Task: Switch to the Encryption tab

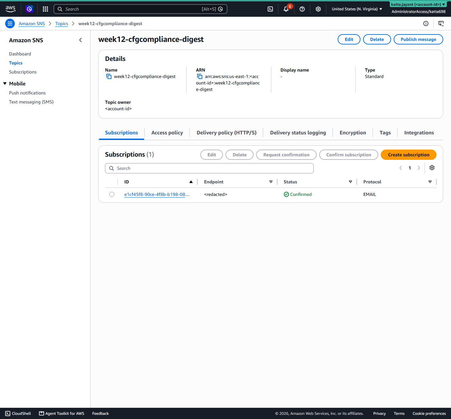Action: click(x=353, y=133)
